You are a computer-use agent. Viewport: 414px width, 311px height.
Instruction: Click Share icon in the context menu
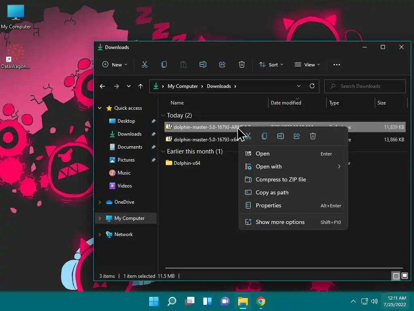coord(297,136)
